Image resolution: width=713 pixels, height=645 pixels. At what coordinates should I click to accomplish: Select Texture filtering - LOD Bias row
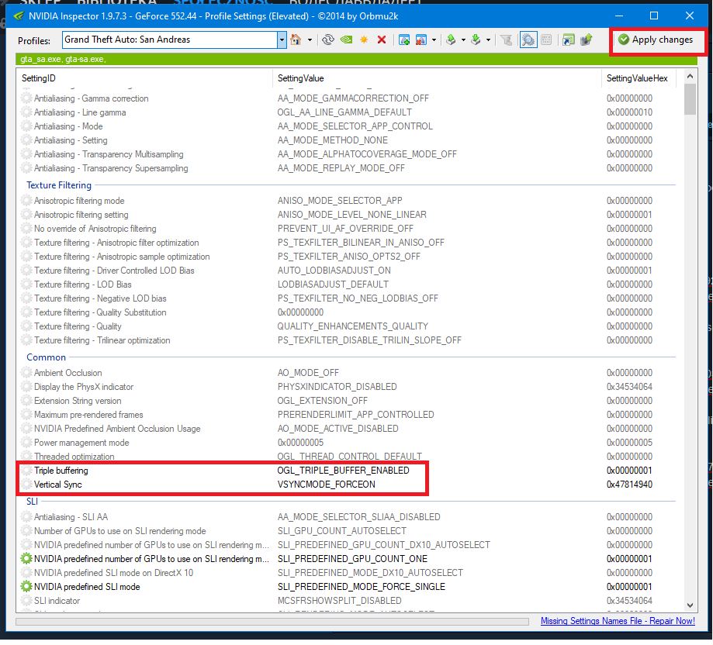click(x=348, y=285)
